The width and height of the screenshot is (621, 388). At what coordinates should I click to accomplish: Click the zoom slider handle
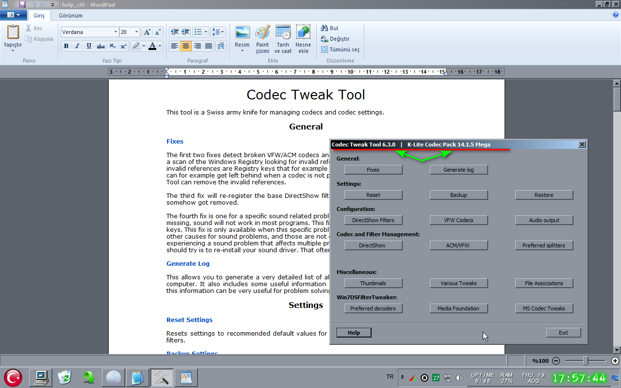[586, 361]
